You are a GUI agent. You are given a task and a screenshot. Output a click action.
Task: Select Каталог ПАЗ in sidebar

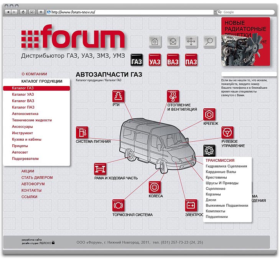tap(23, 107)
